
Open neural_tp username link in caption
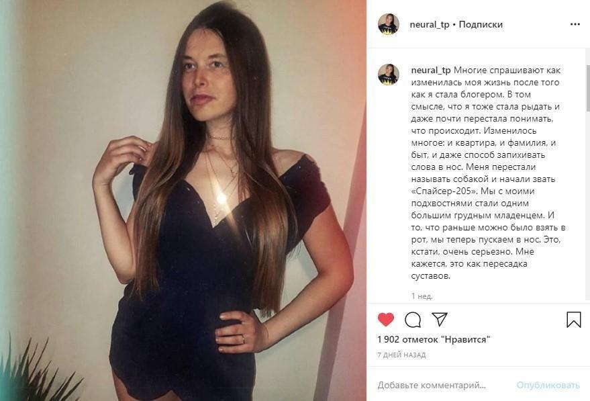431,71
